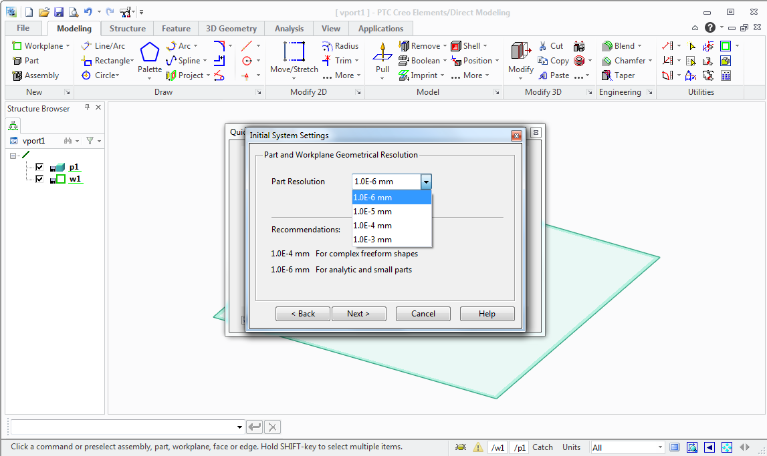Open the Circle tool dropdown
Image resolution: width=767 pixels, height=456 pixels.
pos(118,75)
